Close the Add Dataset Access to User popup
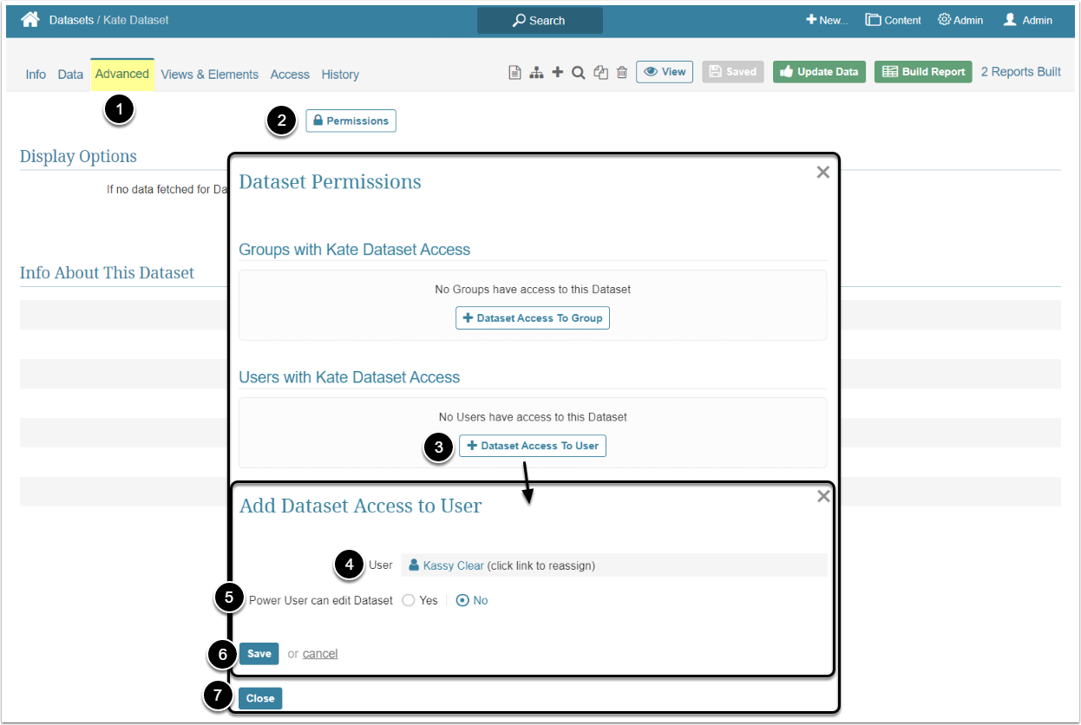This screenshot has width=1081, height=725. [823, 496]
